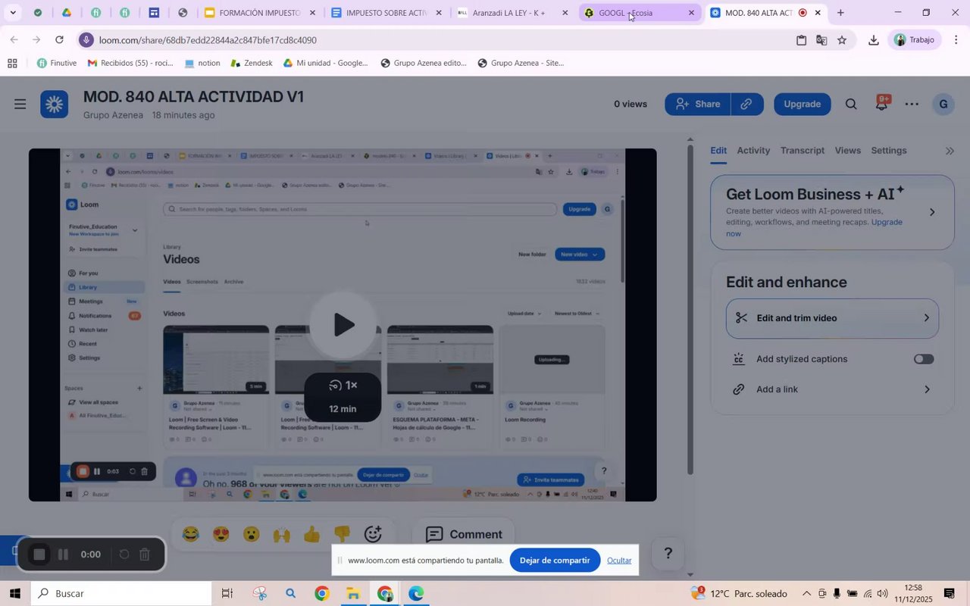The width and height of the screenshot is (970, 606).
Task: Open Loom search with the magnifier icon
Action: [x=851, y=105]
